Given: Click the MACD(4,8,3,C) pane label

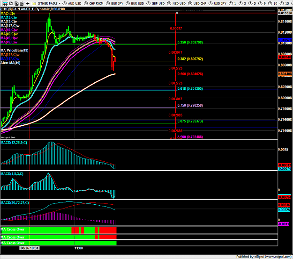Looking at the screenshot, I should 12,174.
